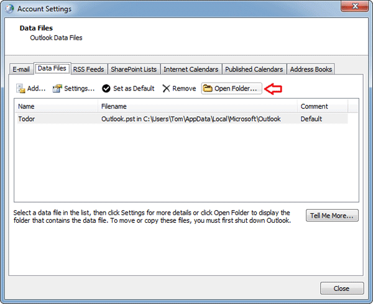This screenshot has width=373, height=304.
Task: Click the Default comment cell
Action: [311, 119]
